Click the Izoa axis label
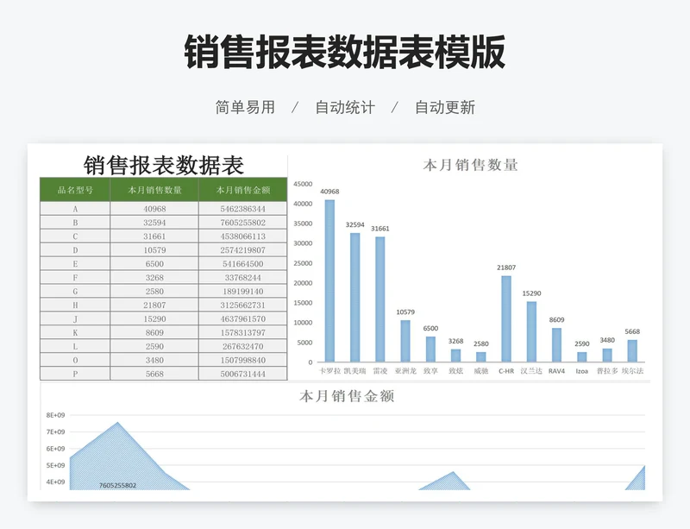 [581, 371]
